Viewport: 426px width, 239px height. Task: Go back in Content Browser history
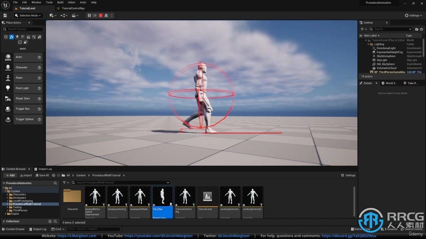[54, 175]
